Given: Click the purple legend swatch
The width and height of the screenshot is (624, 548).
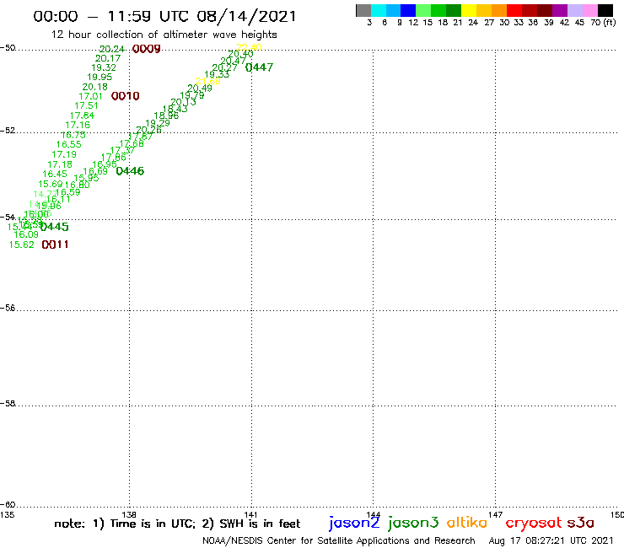Looking at the screenshot, I should 560,10.
